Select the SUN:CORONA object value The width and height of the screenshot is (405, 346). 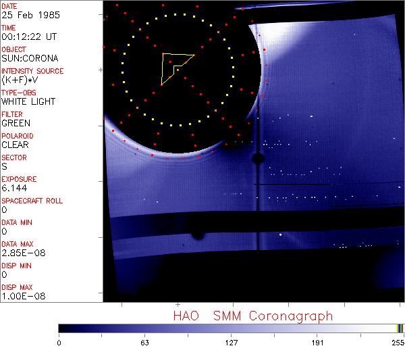click(x=29, y=58)
